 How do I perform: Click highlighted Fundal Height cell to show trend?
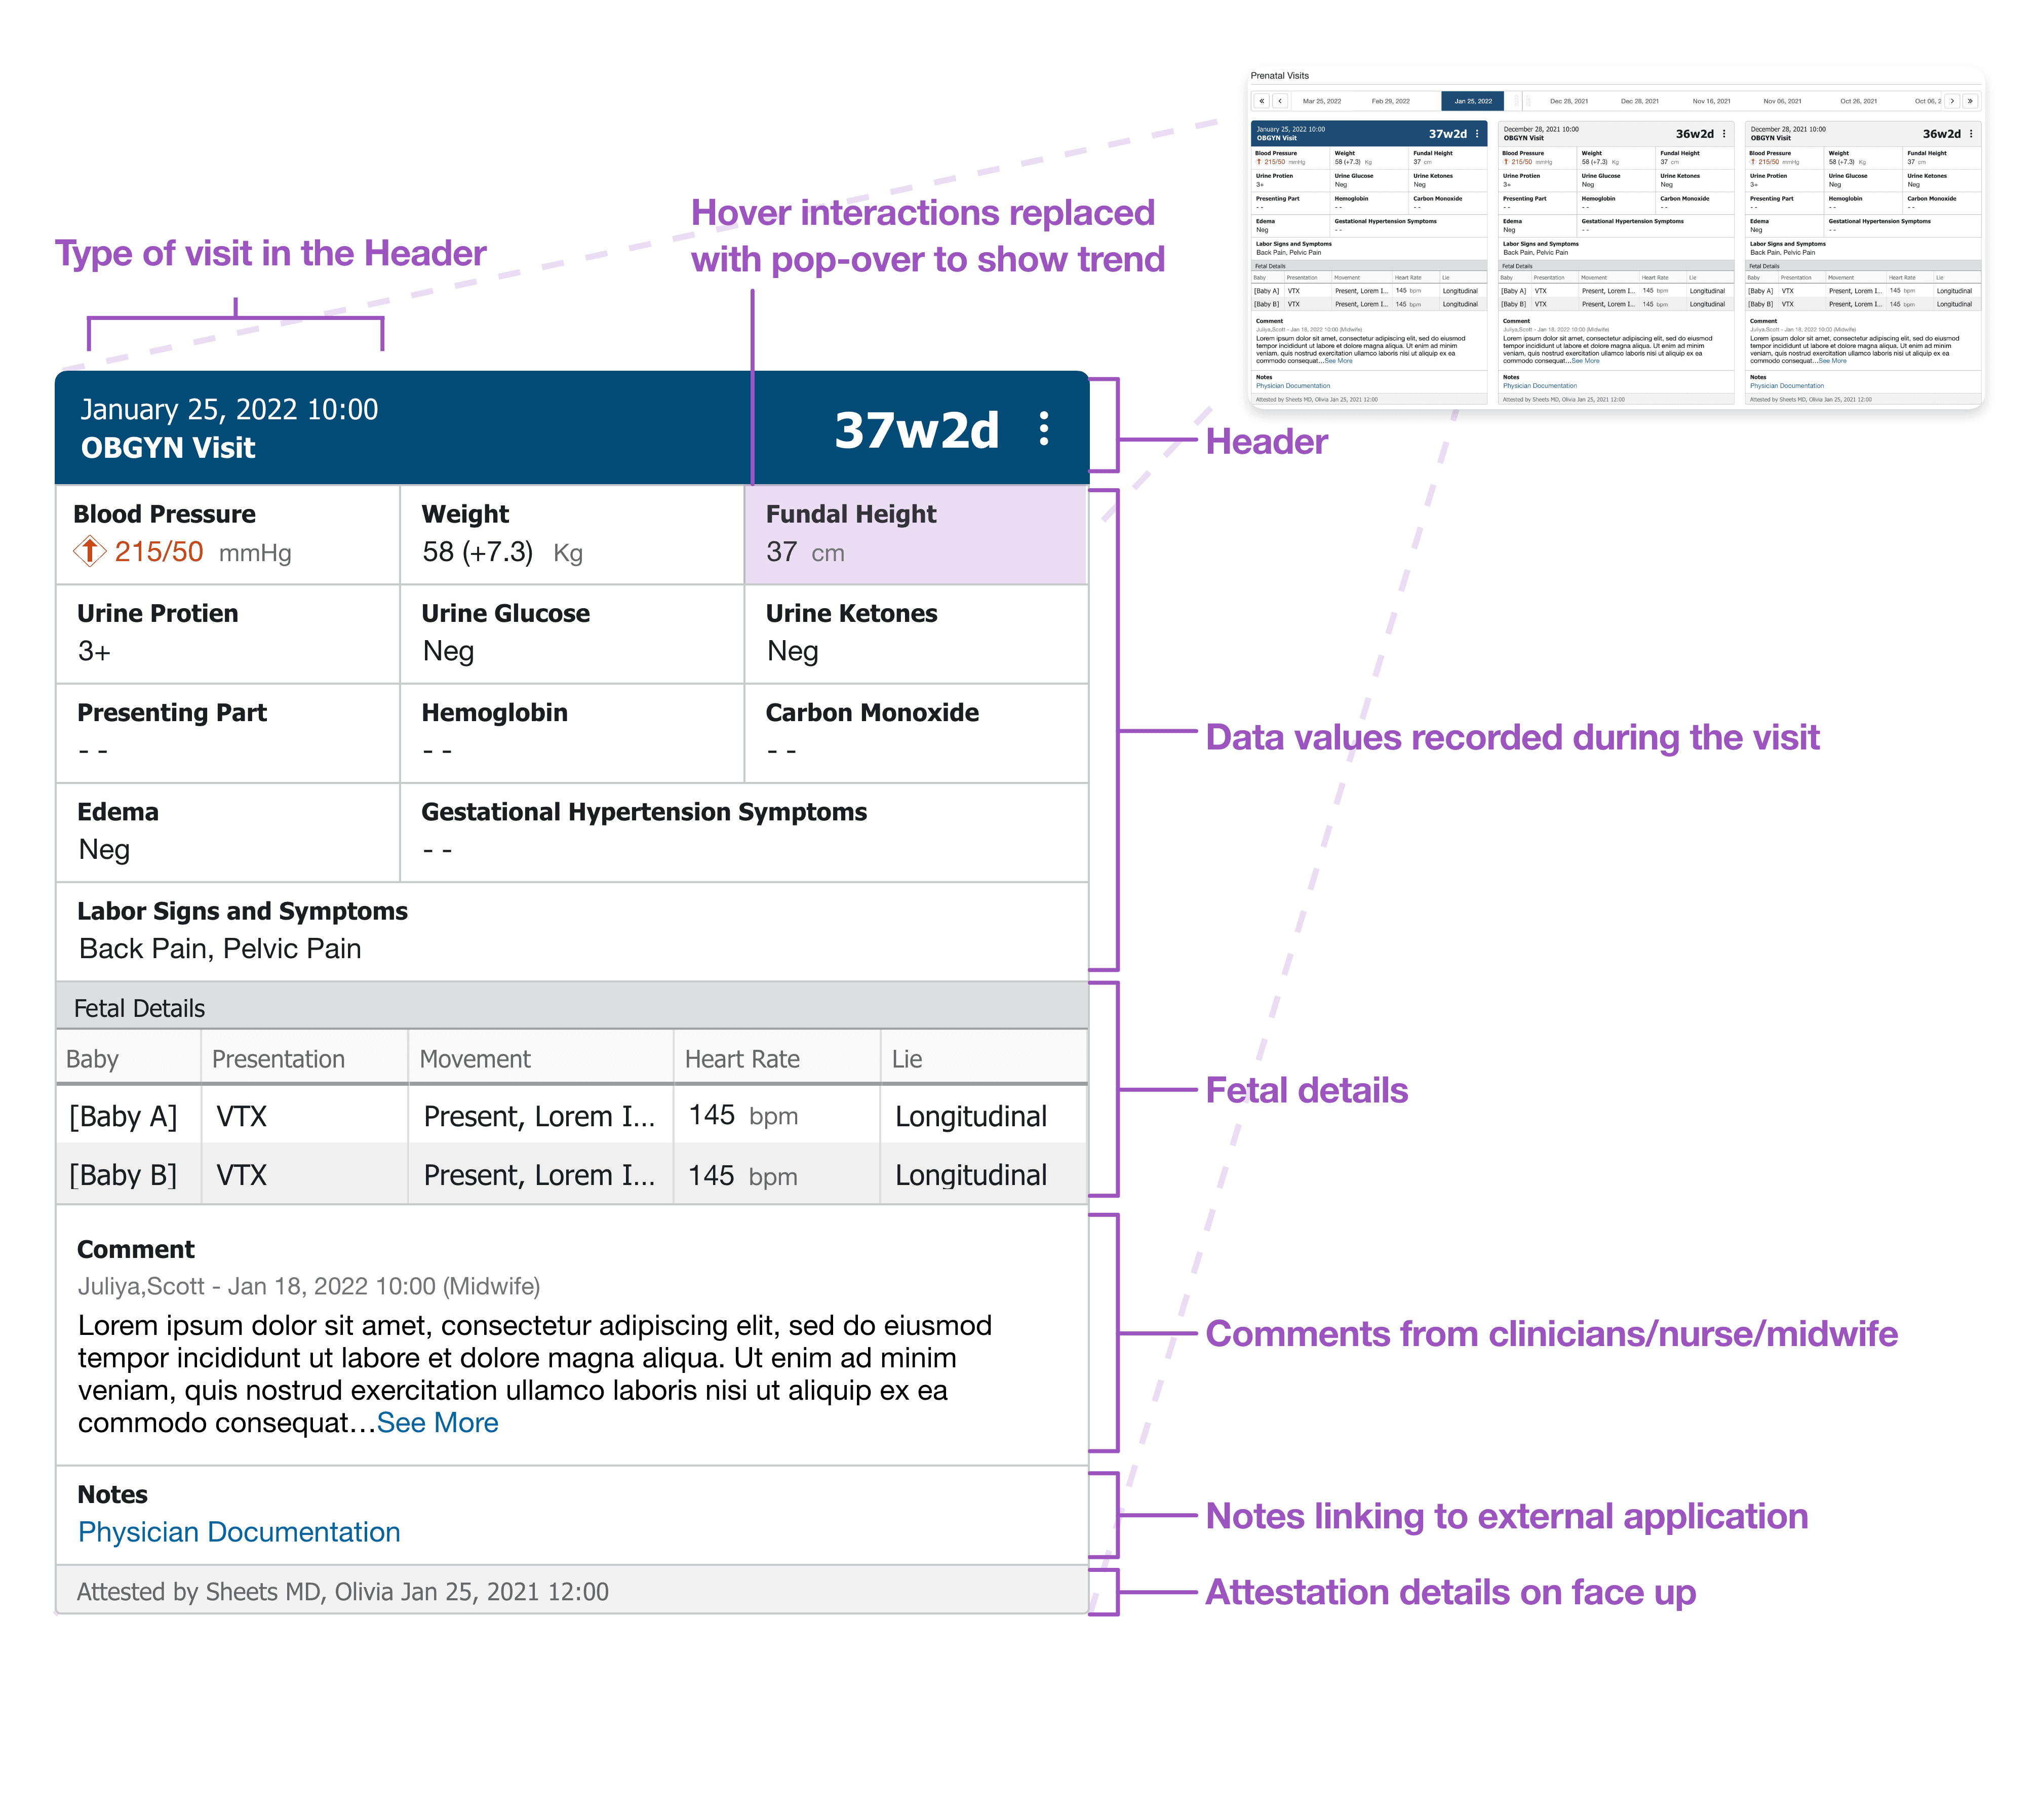coord(915,534)
